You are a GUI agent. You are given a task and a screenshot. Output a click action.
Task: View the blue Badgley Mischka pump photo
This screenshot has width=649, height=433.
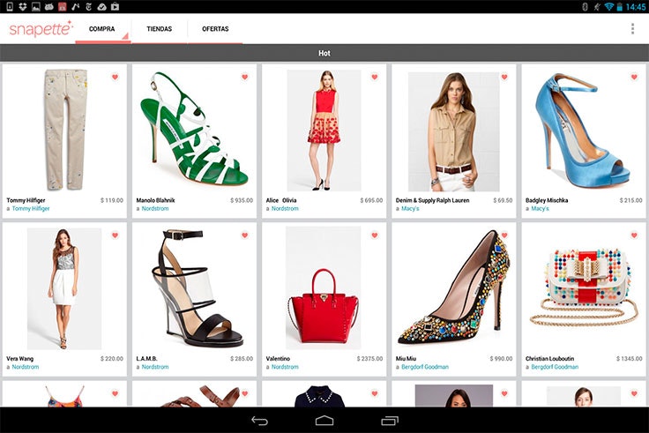tap(582, 131)
